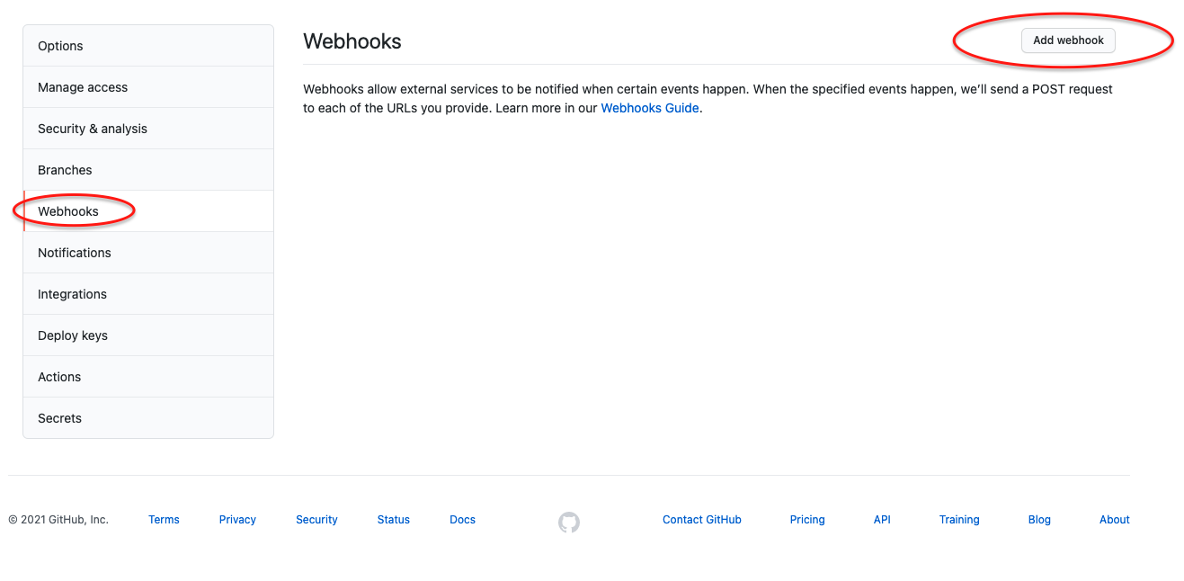Open the Privacy policy link
Viewport: 1184px width, 581px height.
click(x=237, y=519)
